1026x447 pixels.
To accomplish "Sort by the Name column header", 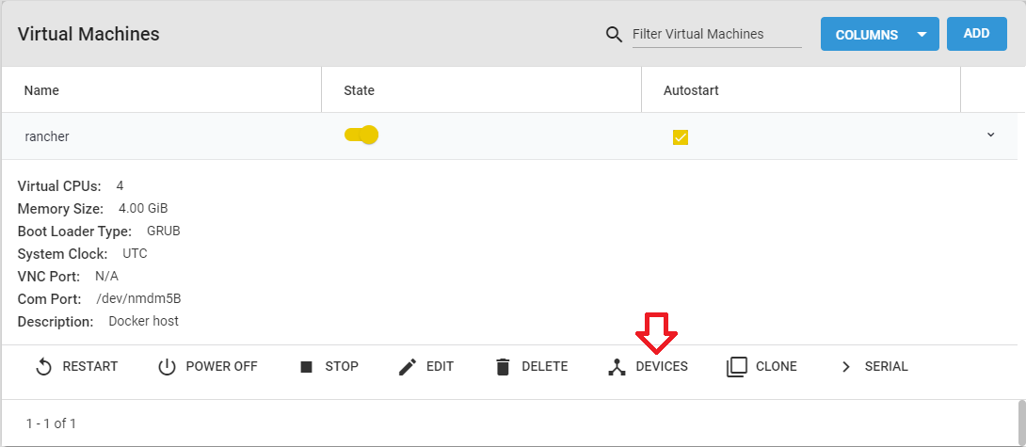I will click(41, 91).
